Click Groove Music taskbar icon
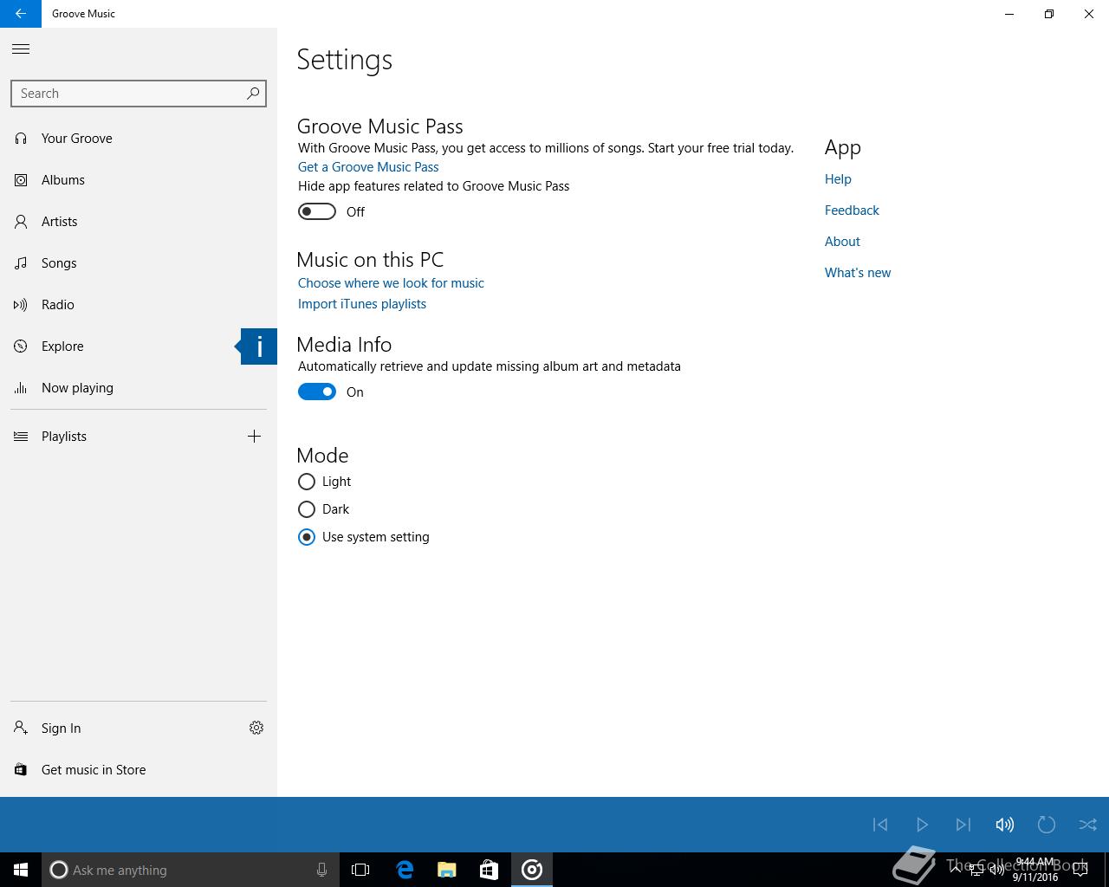 tap(532, 870)
